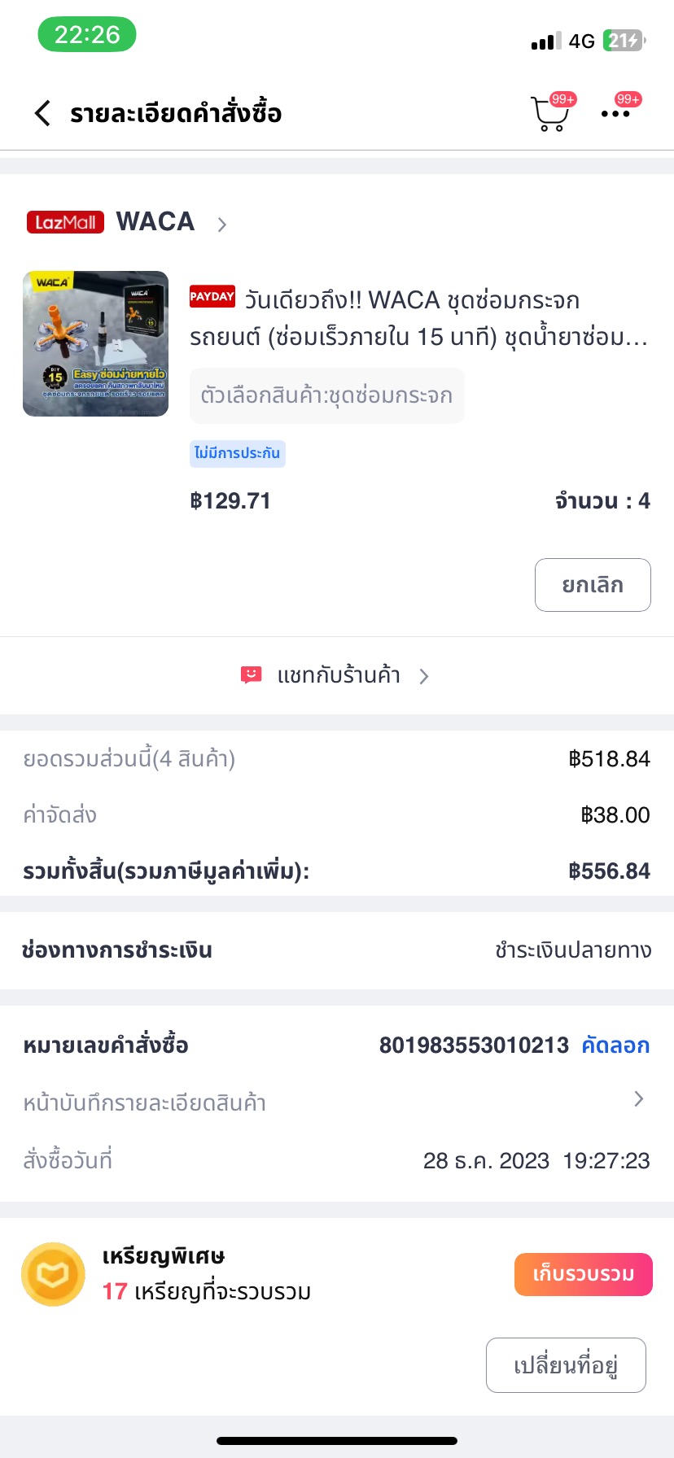Tap the battery indicator in status bar

pos(624,41)
